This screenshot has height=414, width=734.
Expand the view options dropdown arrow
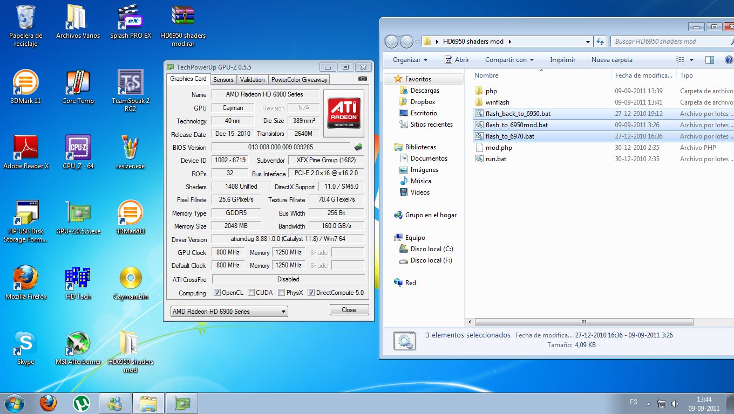click(691, 60)
